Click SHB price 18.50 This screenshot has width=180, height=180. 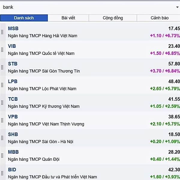174,134
